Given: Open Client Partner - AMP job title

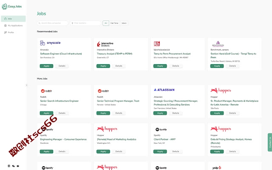Looking at the screenshot, I should (164, 139).
